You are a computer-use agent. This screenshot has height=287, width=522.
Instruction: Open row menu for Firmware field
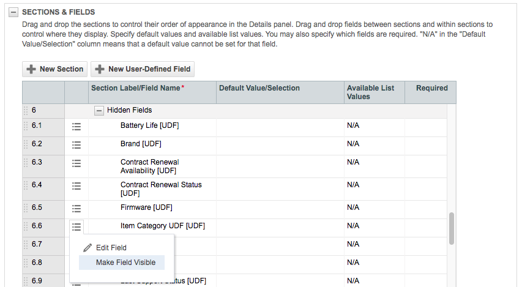pos(76,209)
